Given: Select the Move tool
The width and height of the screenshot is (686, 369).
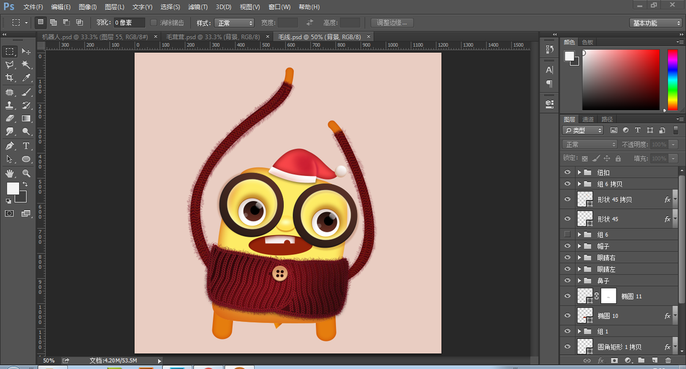Looking at the screenshot, I should (26, 52).
